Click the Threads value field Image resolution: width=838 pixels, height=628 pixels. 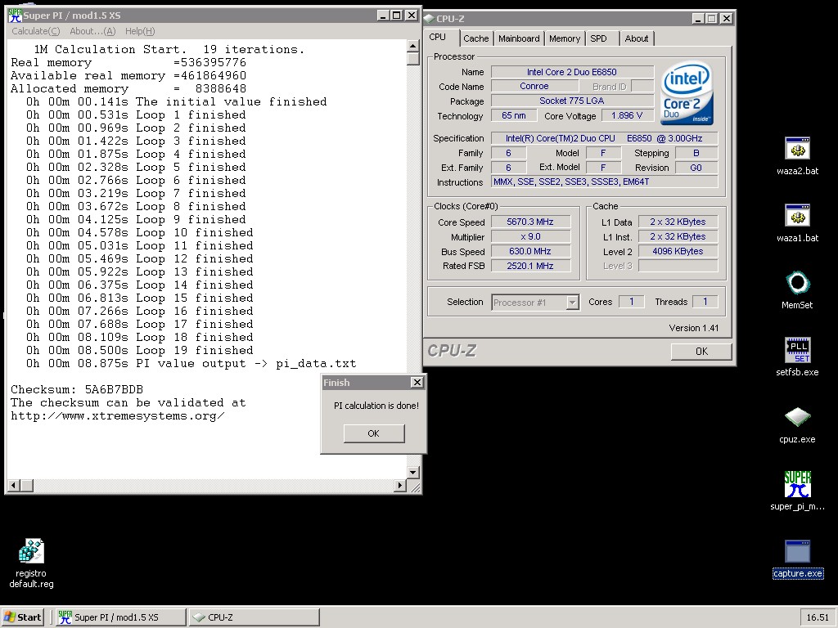[x=705, y=302]
